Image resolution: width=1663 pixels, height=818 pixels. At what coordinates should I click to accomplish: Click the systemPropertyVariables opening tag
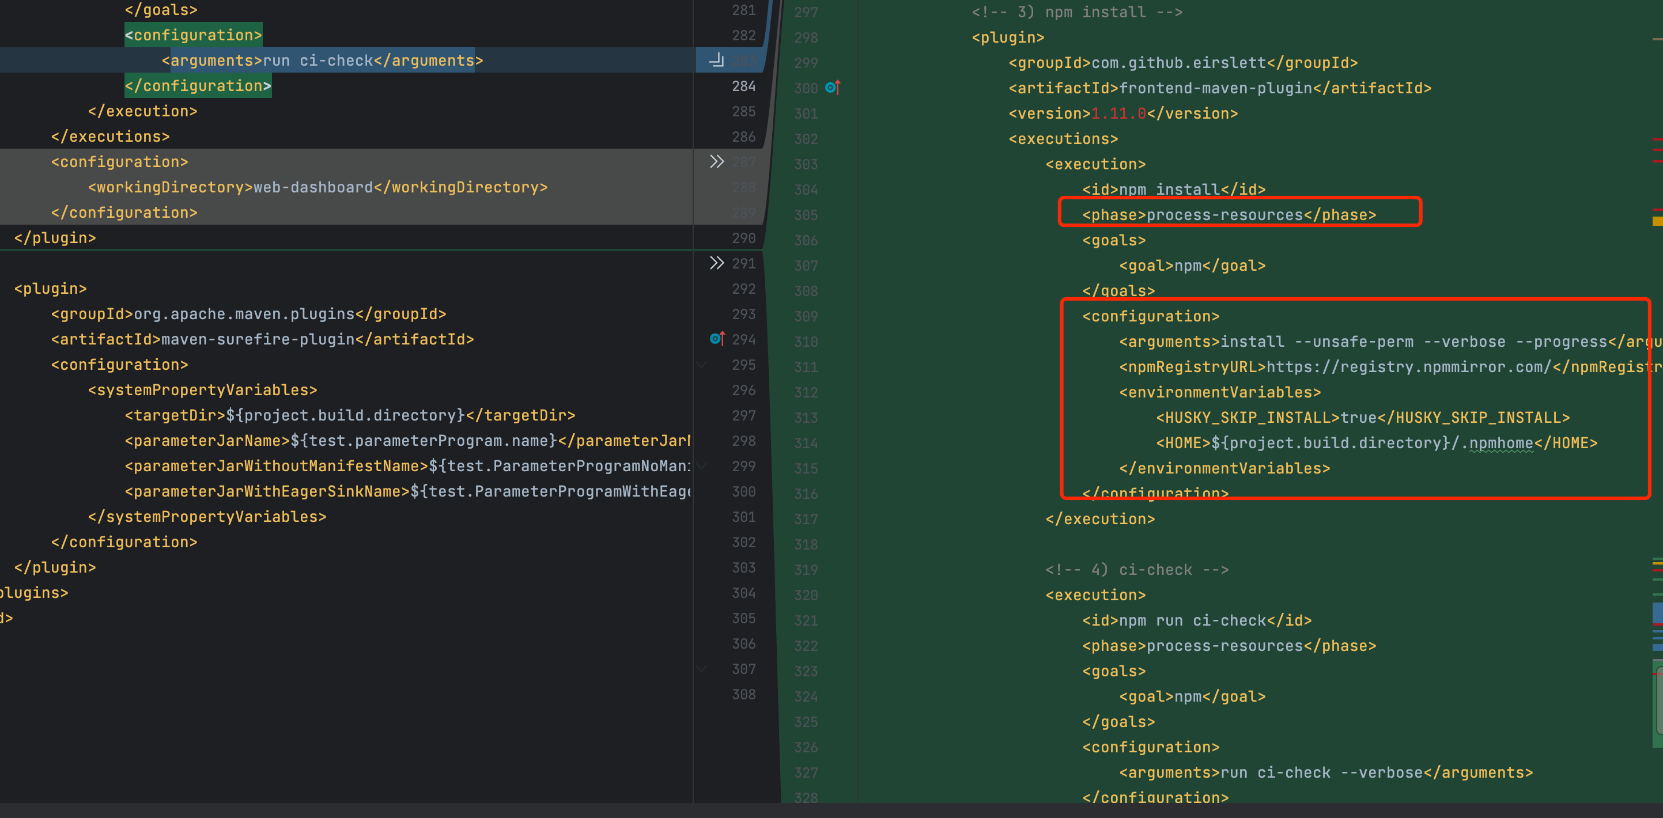coord(203,390)
